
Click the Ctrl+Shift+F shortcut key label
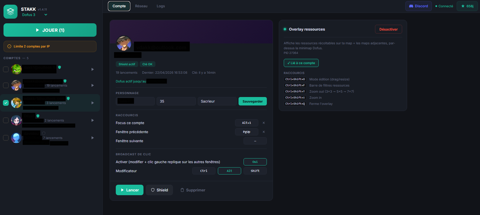(295, 85)
